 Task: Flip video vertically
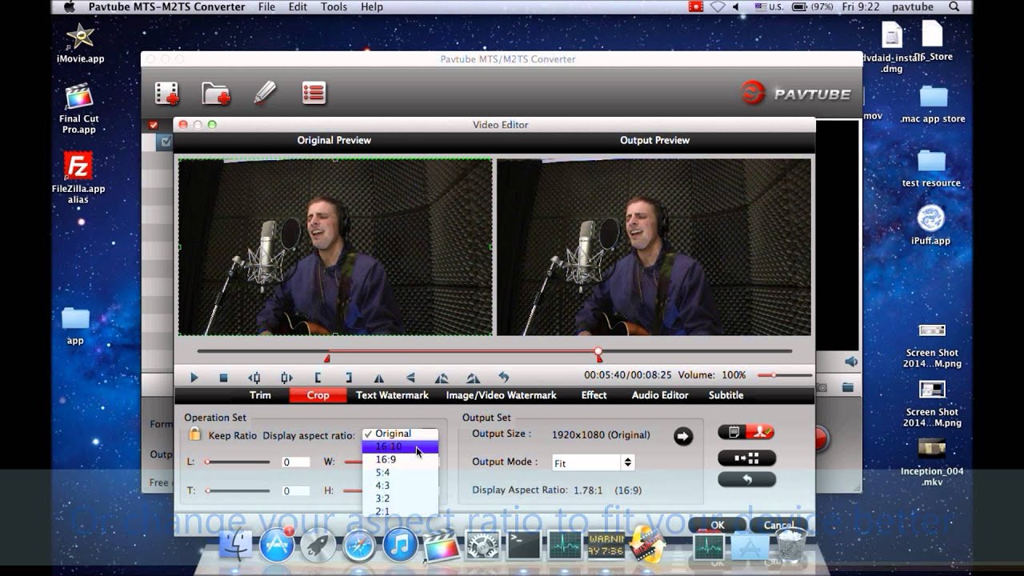[x=410, y=378]
